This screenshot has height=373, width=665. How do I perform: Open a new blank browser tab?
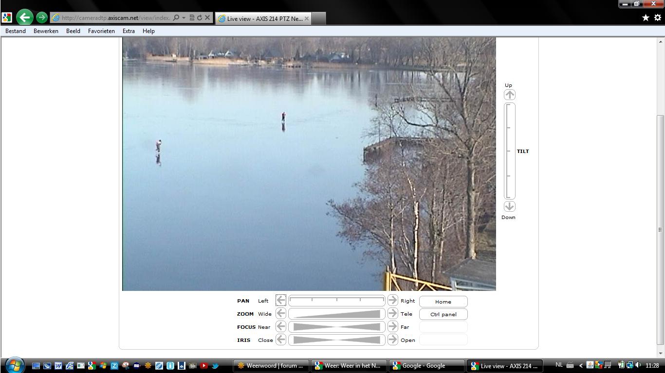pyautogui.click(x=318, y=18)
